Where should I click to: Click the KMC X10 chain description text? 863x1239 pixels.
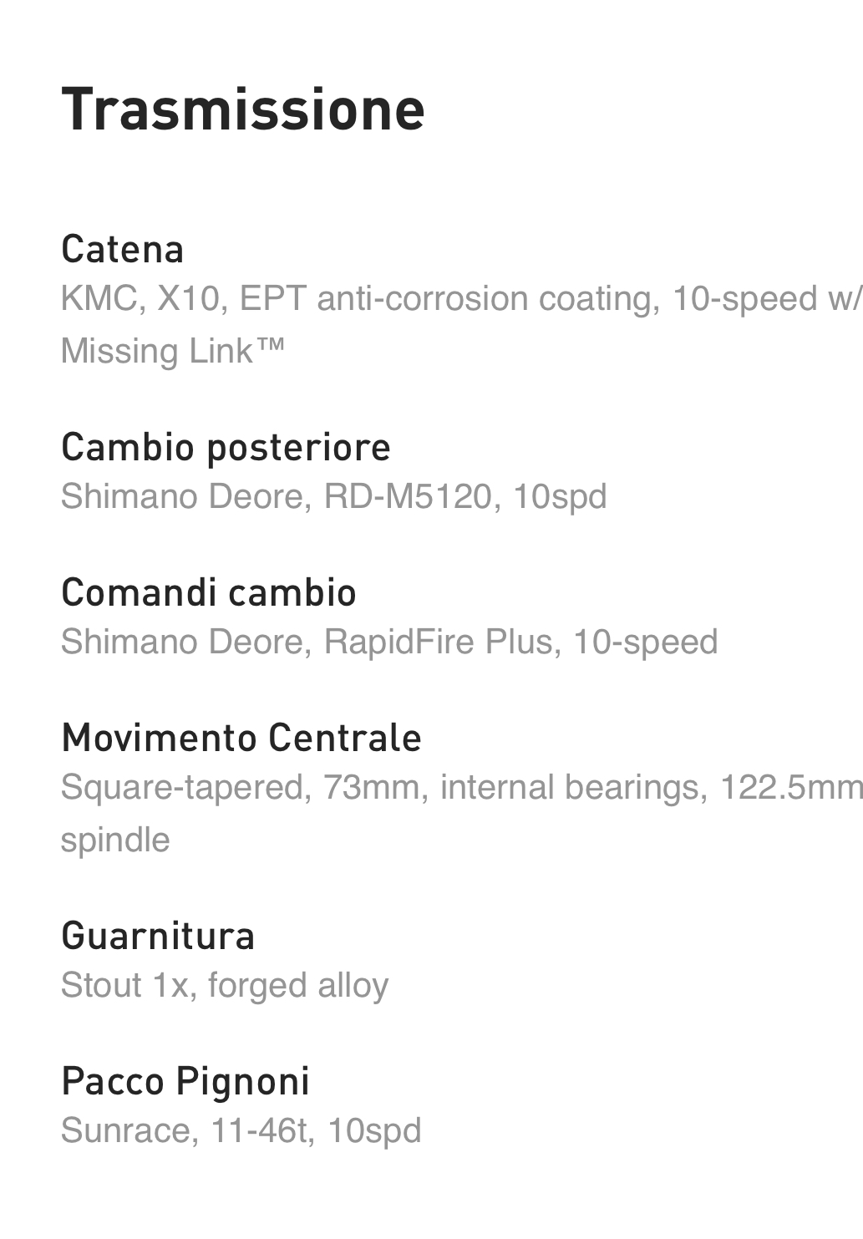click(461, 324)
